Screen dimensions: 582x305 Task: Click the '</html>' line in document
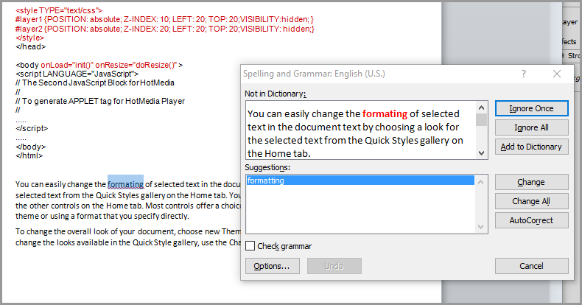[29, 156]
